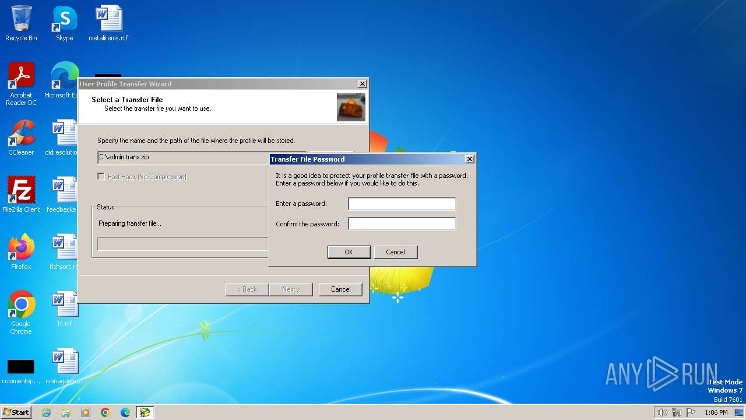Open the volume control tray icon
Image resolution: width=746 pixels, height=420 pixels.
tap(663, 412)
